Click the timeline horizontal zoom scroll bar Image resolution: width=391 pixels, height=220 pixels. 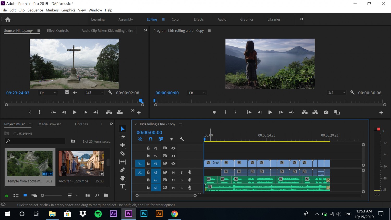(166, 195)
